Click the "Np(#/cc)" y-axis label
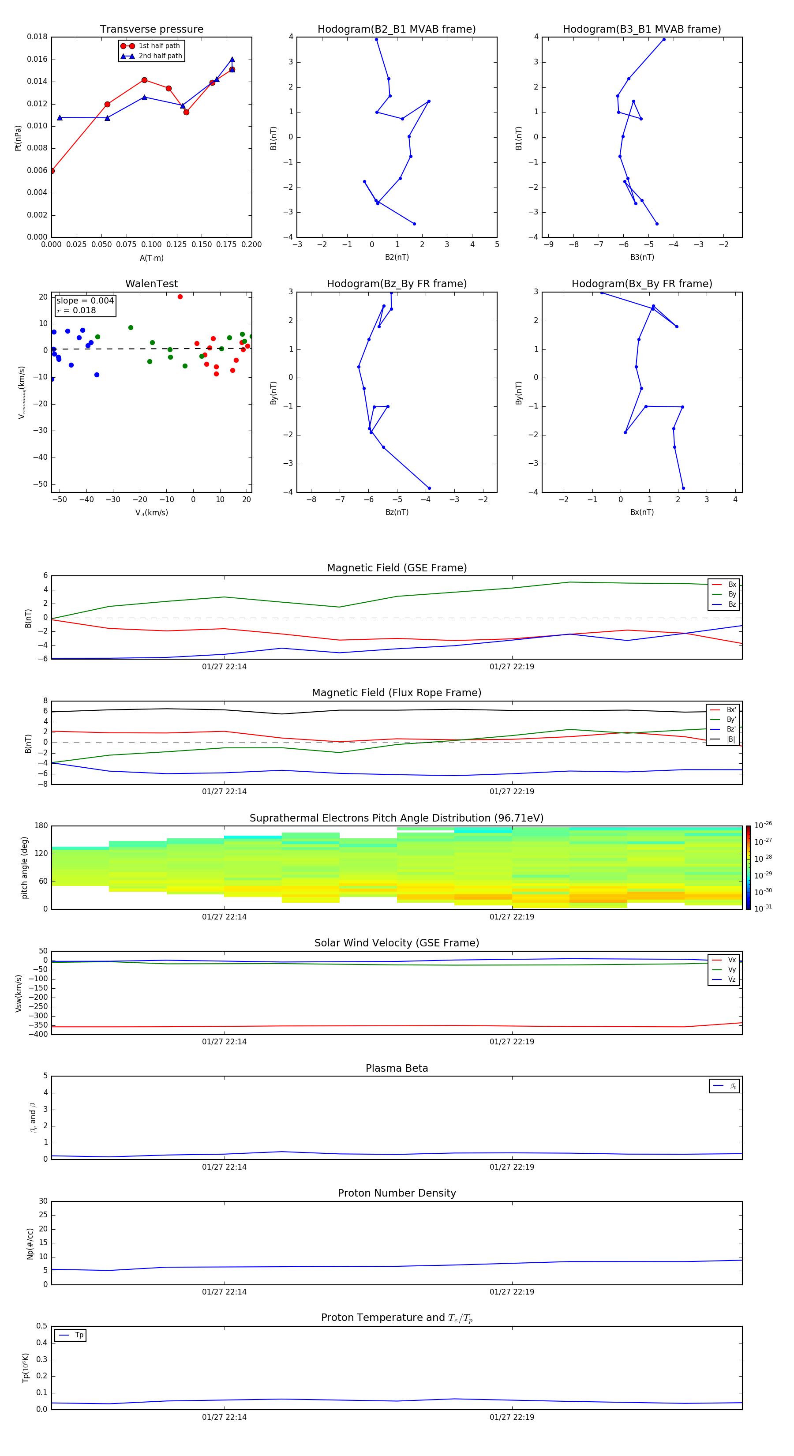Viewport: 794px width, 1456px height. pyautogui.click(x=30, y=1243)
